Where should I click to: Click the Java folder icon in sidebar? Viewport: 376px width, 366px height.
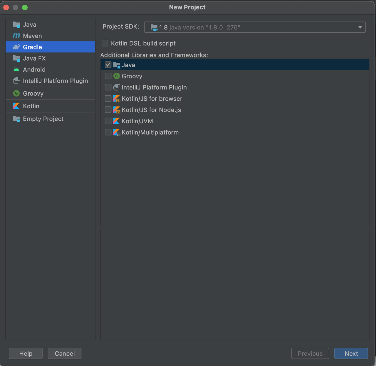pyautogui.click(x=16, y=25)
